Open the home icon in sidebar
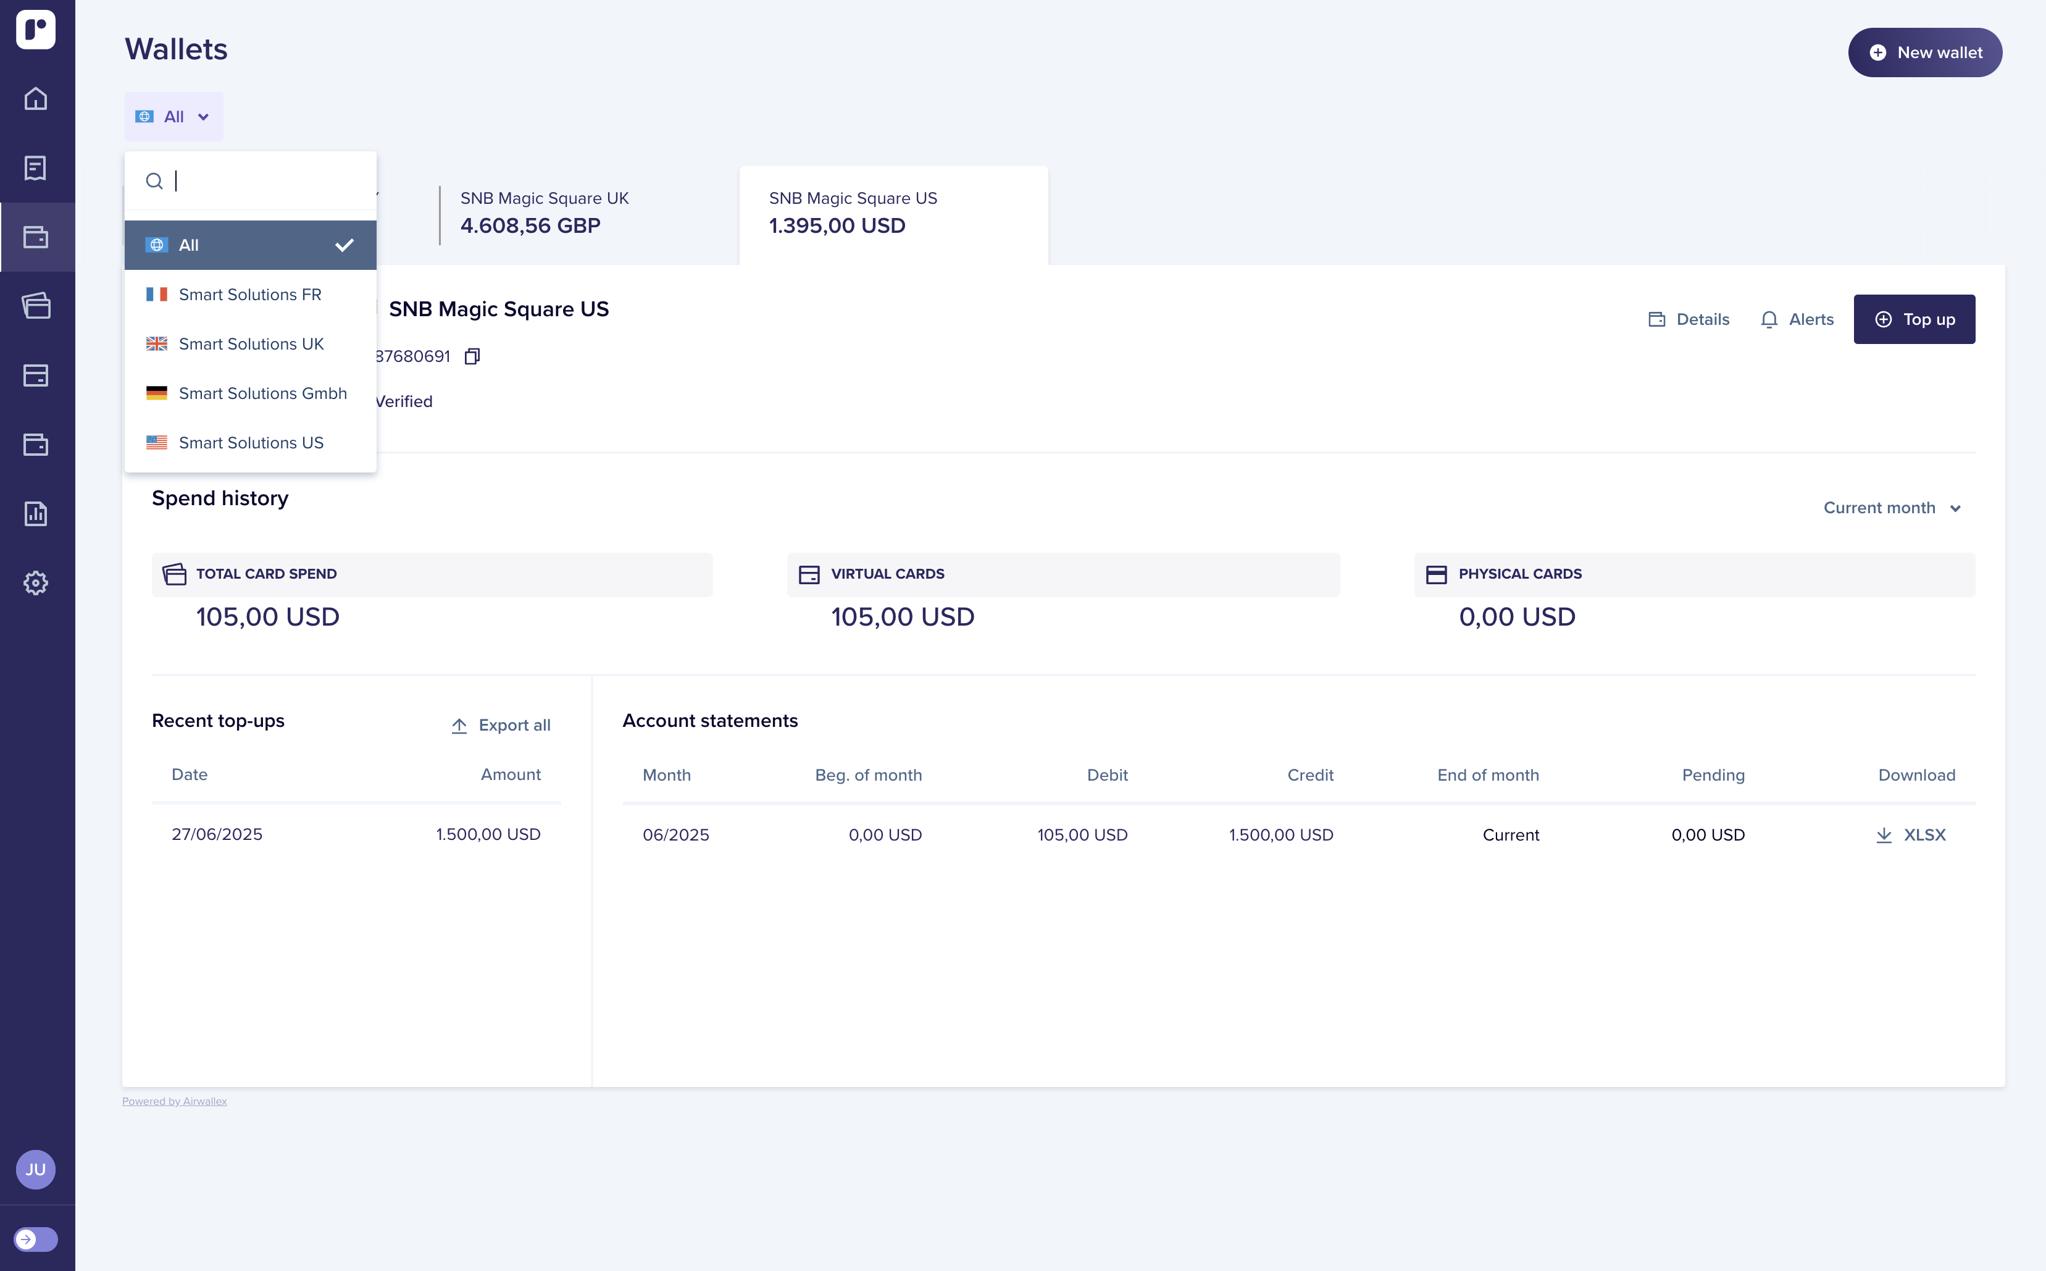This screenshot has width=2046, height=1271. click(35, 99)
